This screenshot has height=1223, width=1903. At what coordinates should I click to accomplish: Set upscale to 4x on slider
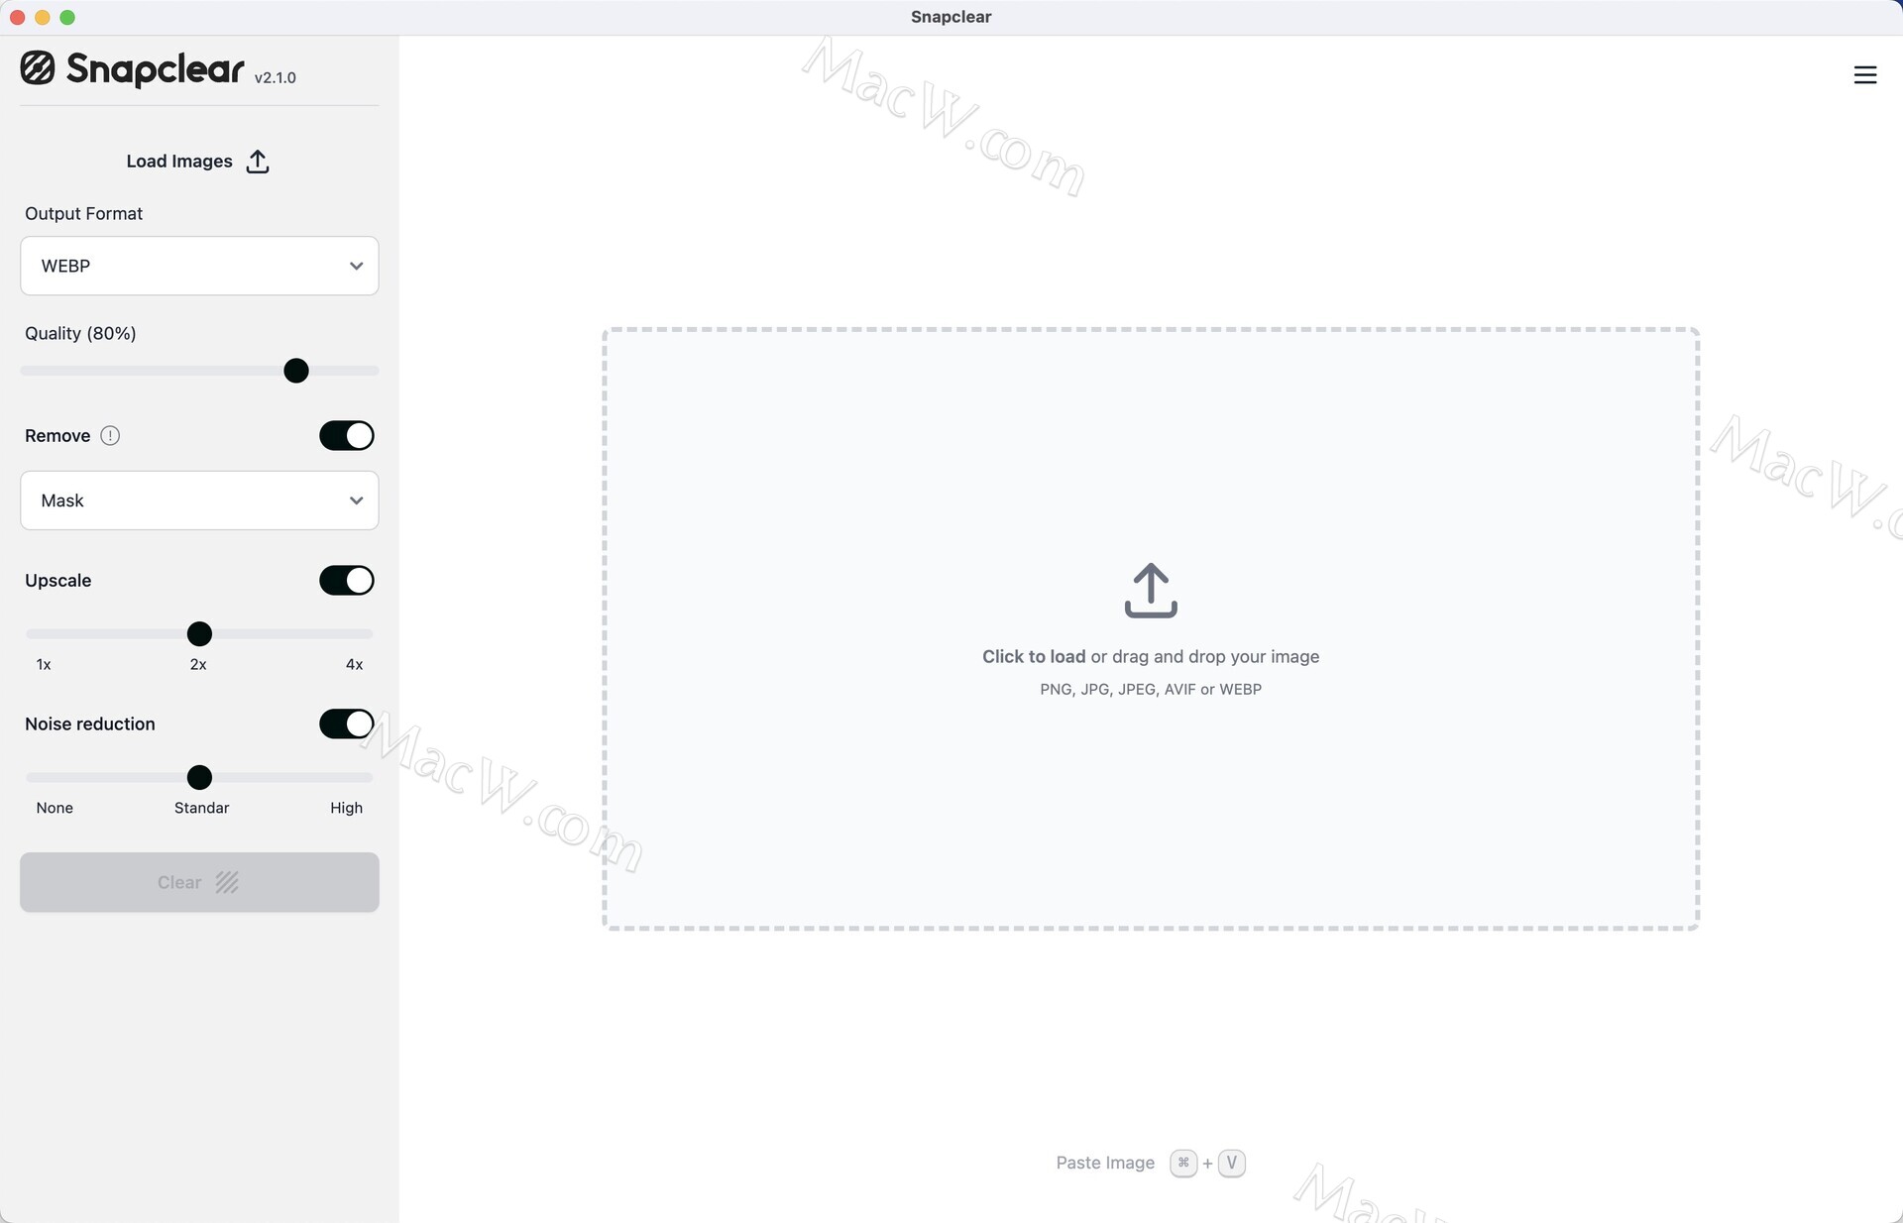pyautogui.click(x=367, y=634)
